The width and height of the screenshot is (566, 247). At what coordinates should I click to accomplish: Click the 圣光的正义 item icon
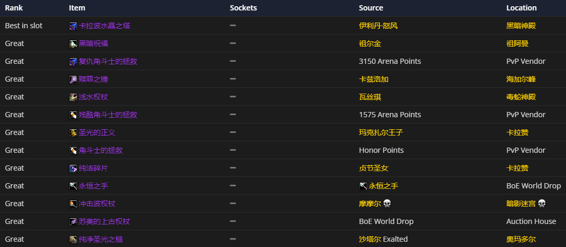tap(73, 133)
